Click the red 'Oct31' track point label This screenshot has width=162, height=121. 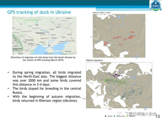(120, 45)
